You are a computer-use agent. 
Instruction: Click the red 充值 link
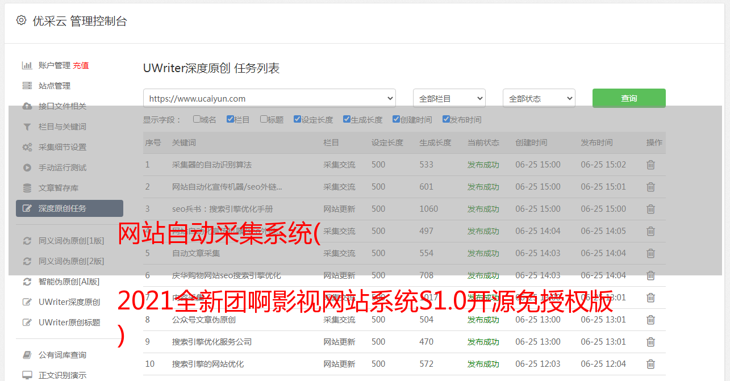click(81, 65)
